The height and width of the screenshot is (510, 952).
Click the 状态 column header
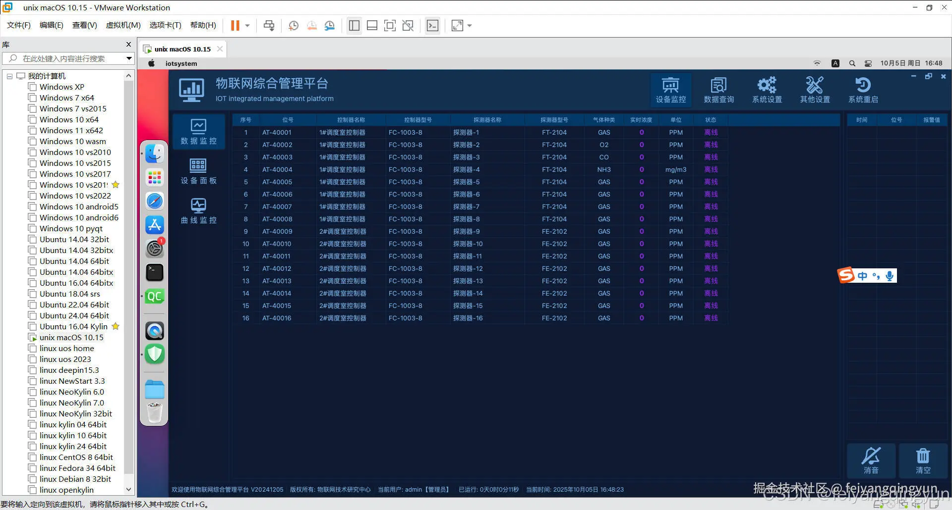(711, 120)
